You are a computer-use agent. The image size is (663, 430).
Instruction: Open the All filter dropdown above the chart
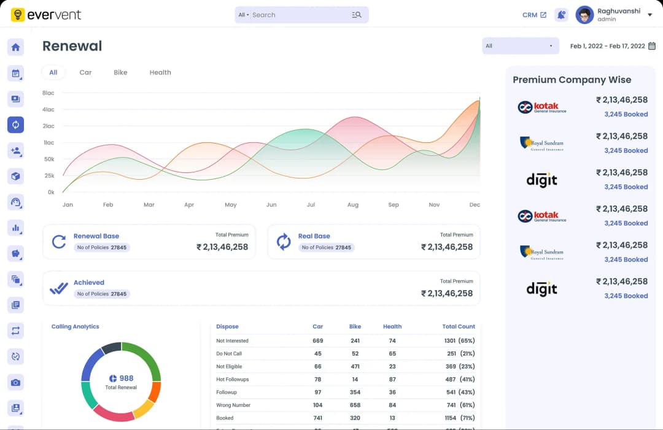(x=520, y=45)
